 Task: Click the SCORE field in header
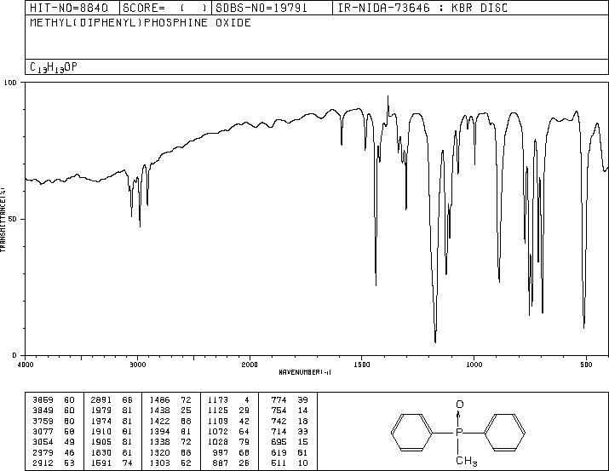coord(165,8)
